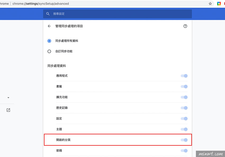Click the 管理同步處理的項目 heading text
225x157 pixels.
(x=69, y=26)
